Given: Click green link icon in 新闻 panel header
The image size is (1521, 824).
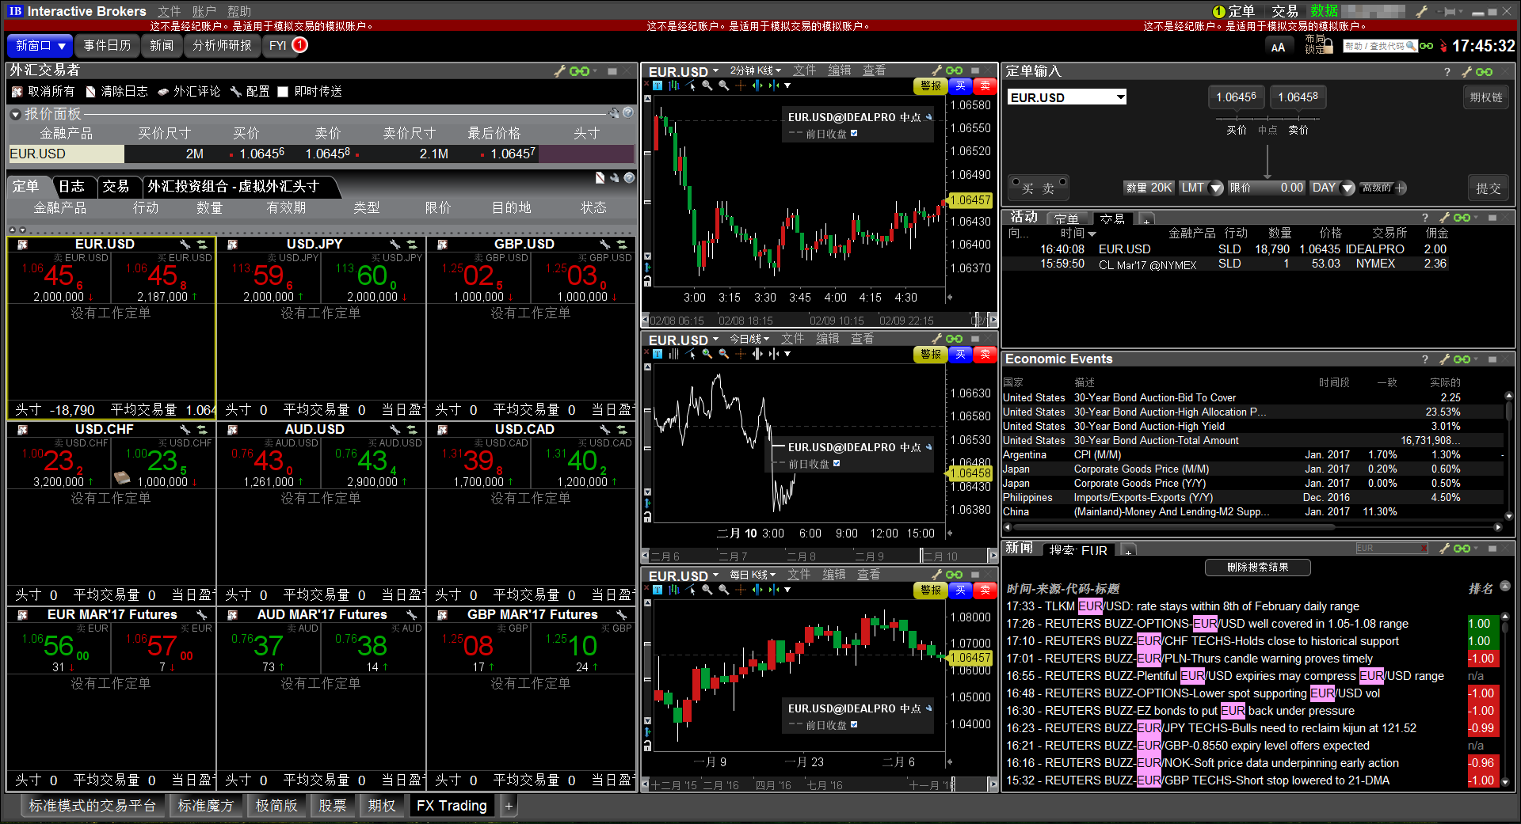Looking at the screenshot, I should pos(1462,548).
